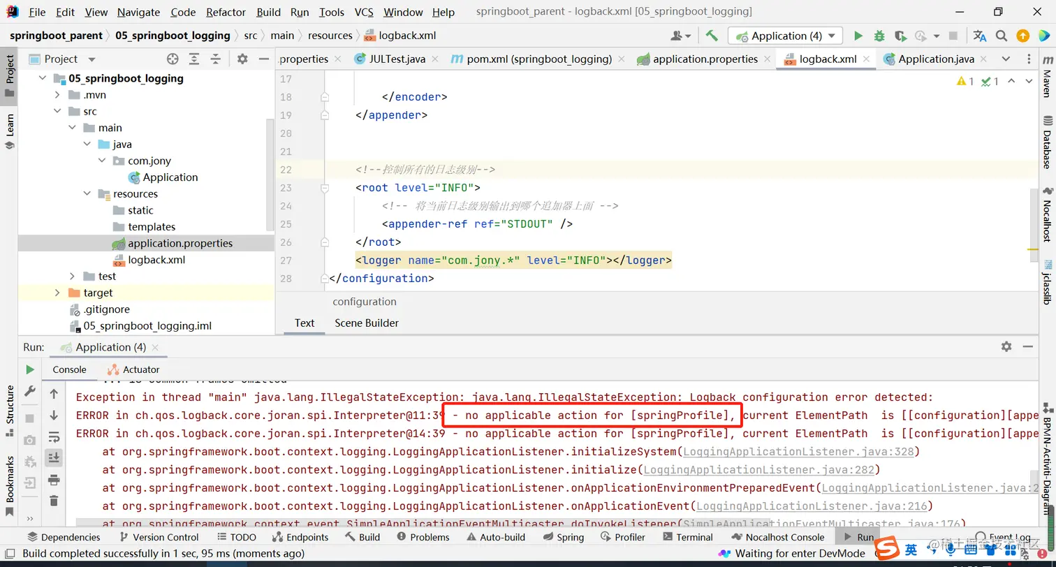Image resolution: width=1056 pixels, height=567 pixels.
Task: Open the VCS menu
Action: pyautogui.click(x=363, y=12)
